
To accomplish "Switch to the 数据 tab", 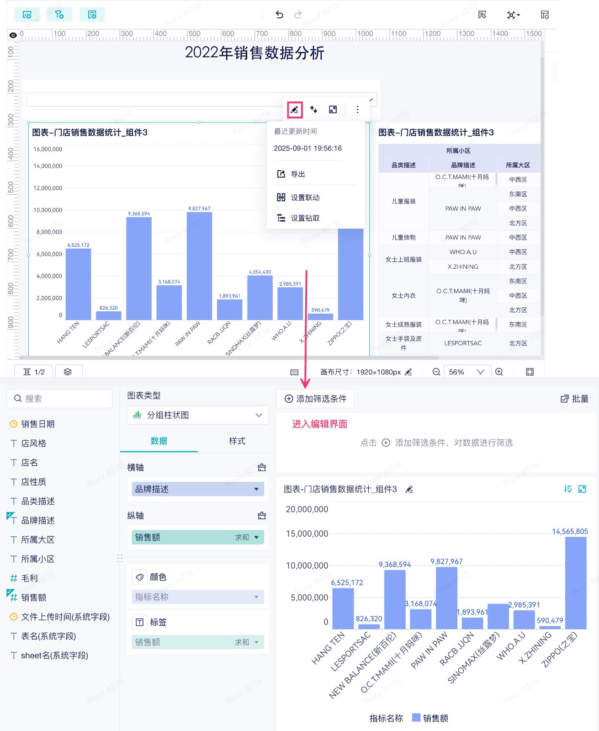I will pos(159,441).
